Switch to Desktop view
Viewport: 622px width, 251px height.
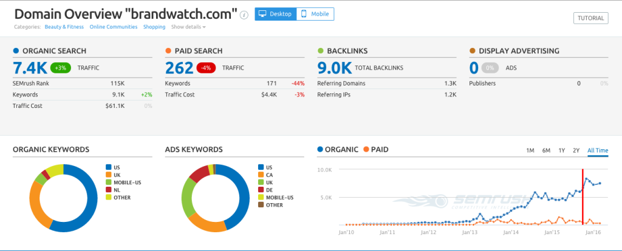click(275, 14)
